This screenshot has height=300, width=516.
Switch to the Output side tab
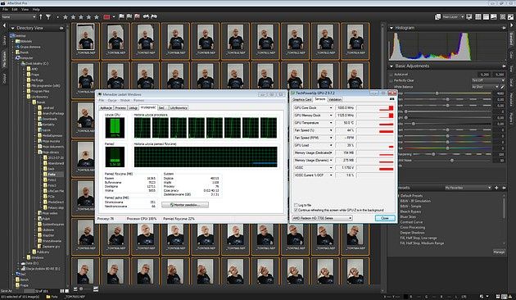4,78
